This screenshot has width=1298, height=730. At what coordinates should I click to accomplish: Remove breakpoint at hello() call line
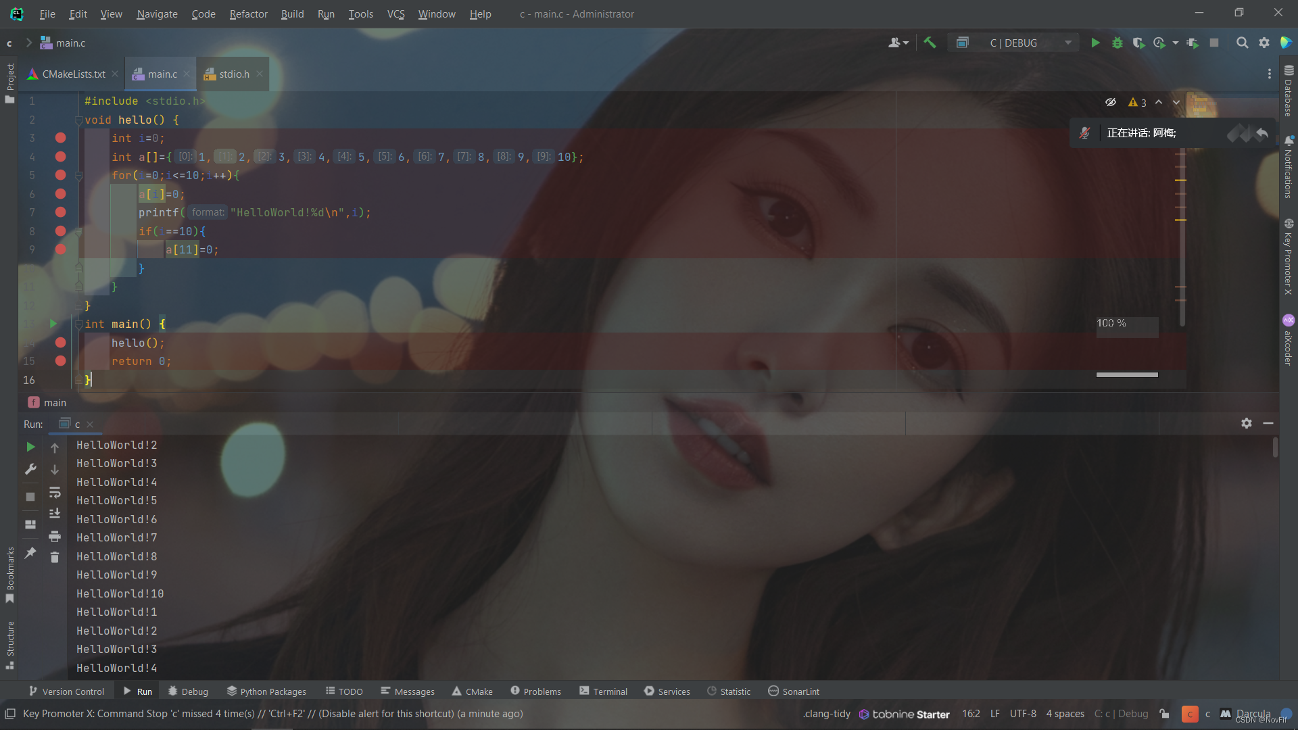[60, 343]
